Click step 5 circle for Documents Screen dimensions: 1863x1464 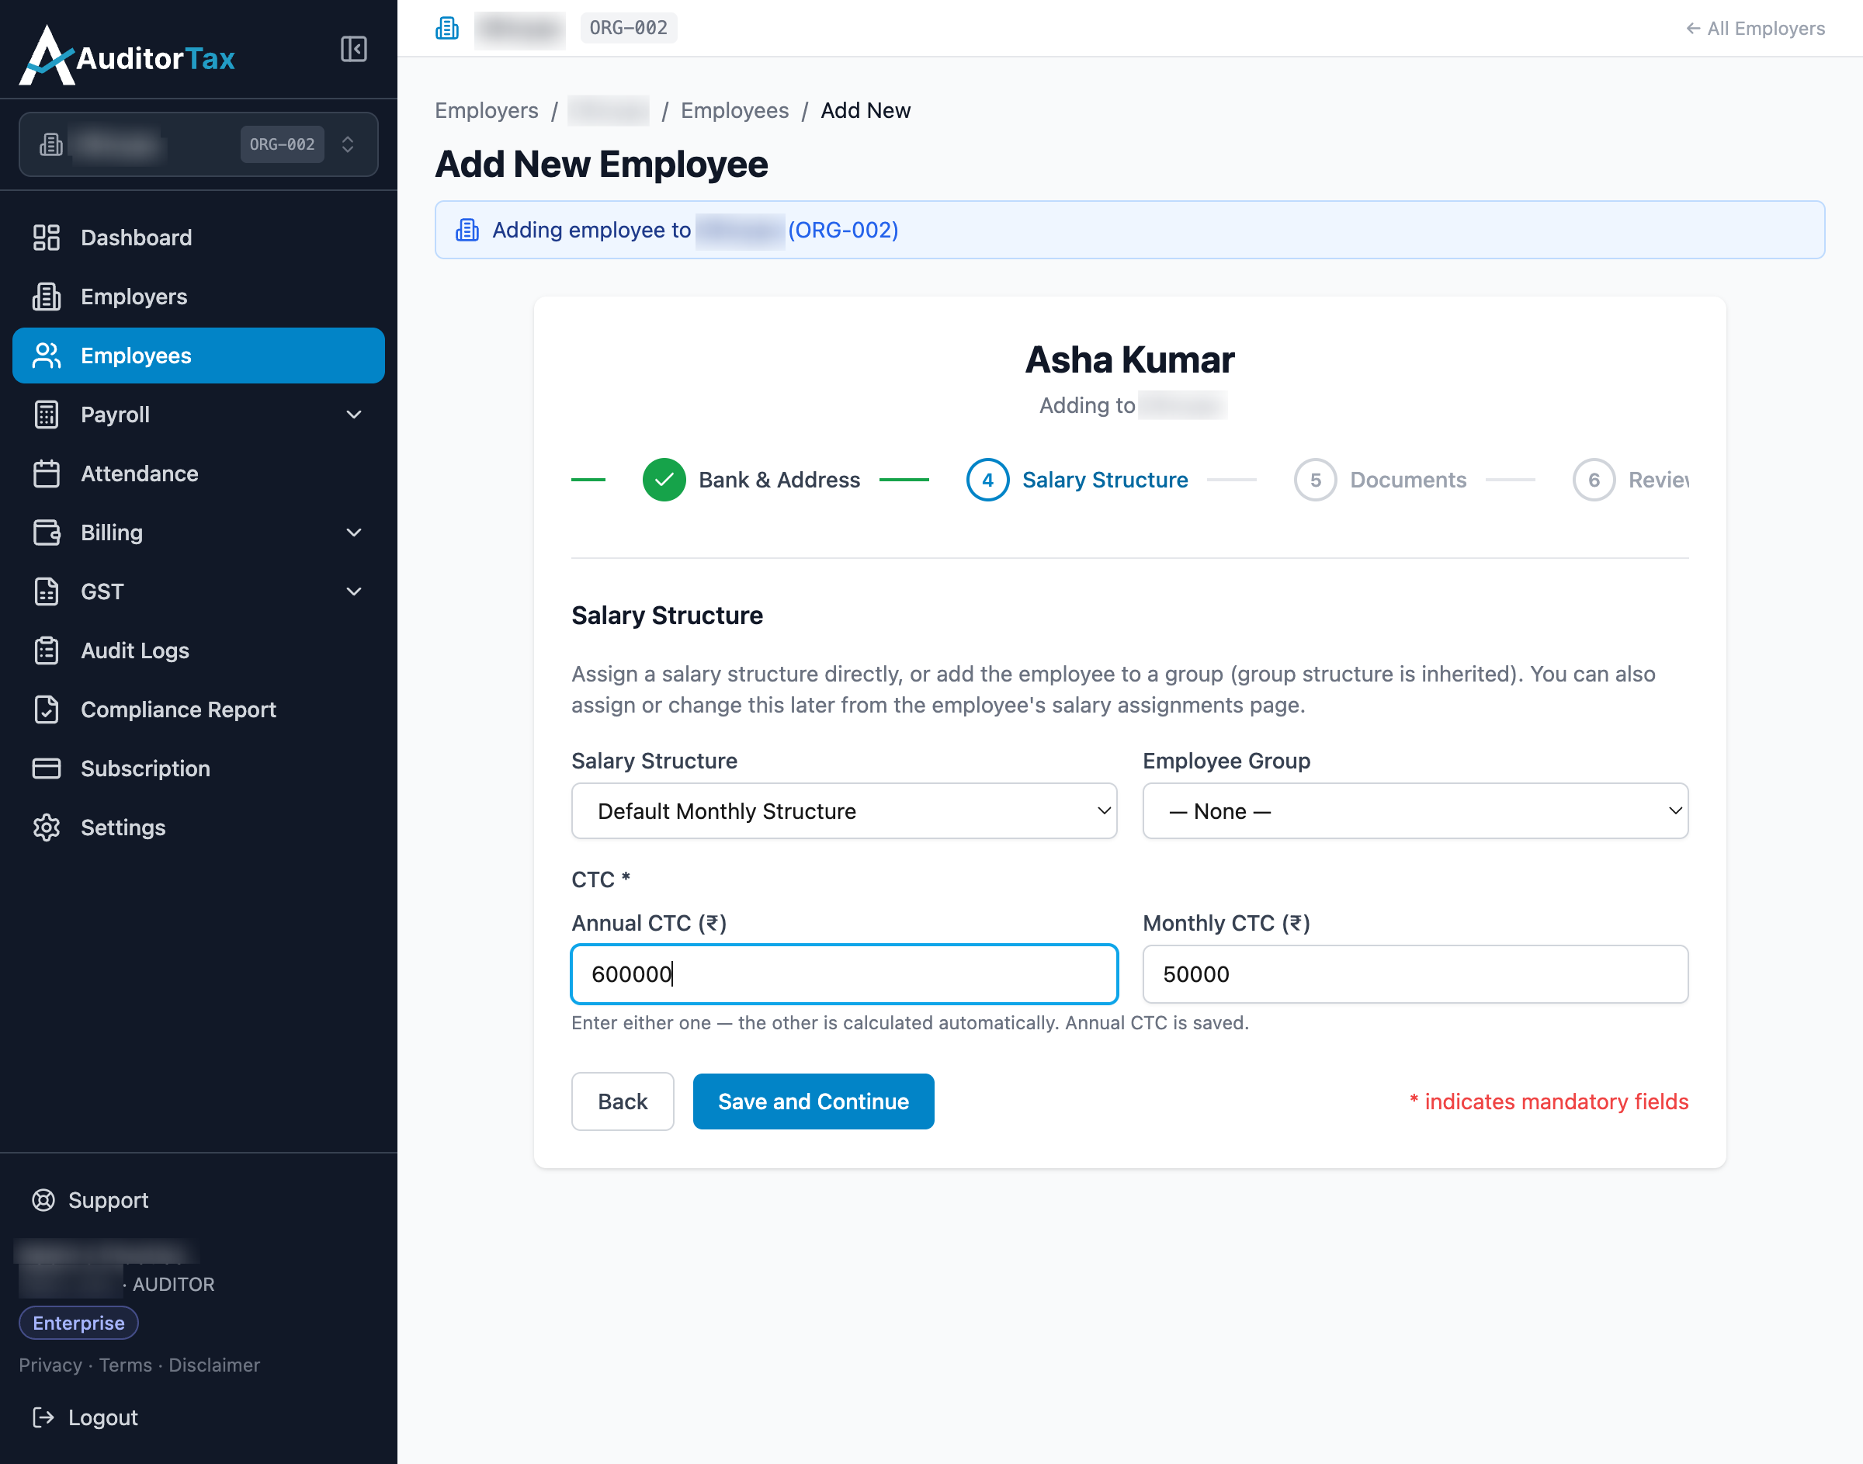(x=1316, y=480)
